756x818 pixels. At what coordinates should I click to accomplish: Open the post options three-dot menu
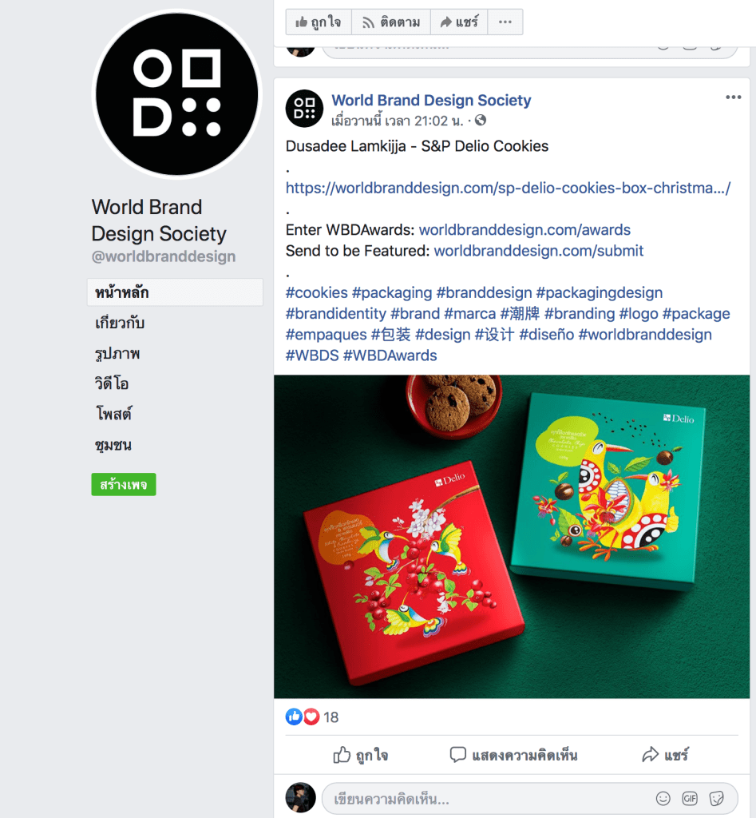click(733, 97)
